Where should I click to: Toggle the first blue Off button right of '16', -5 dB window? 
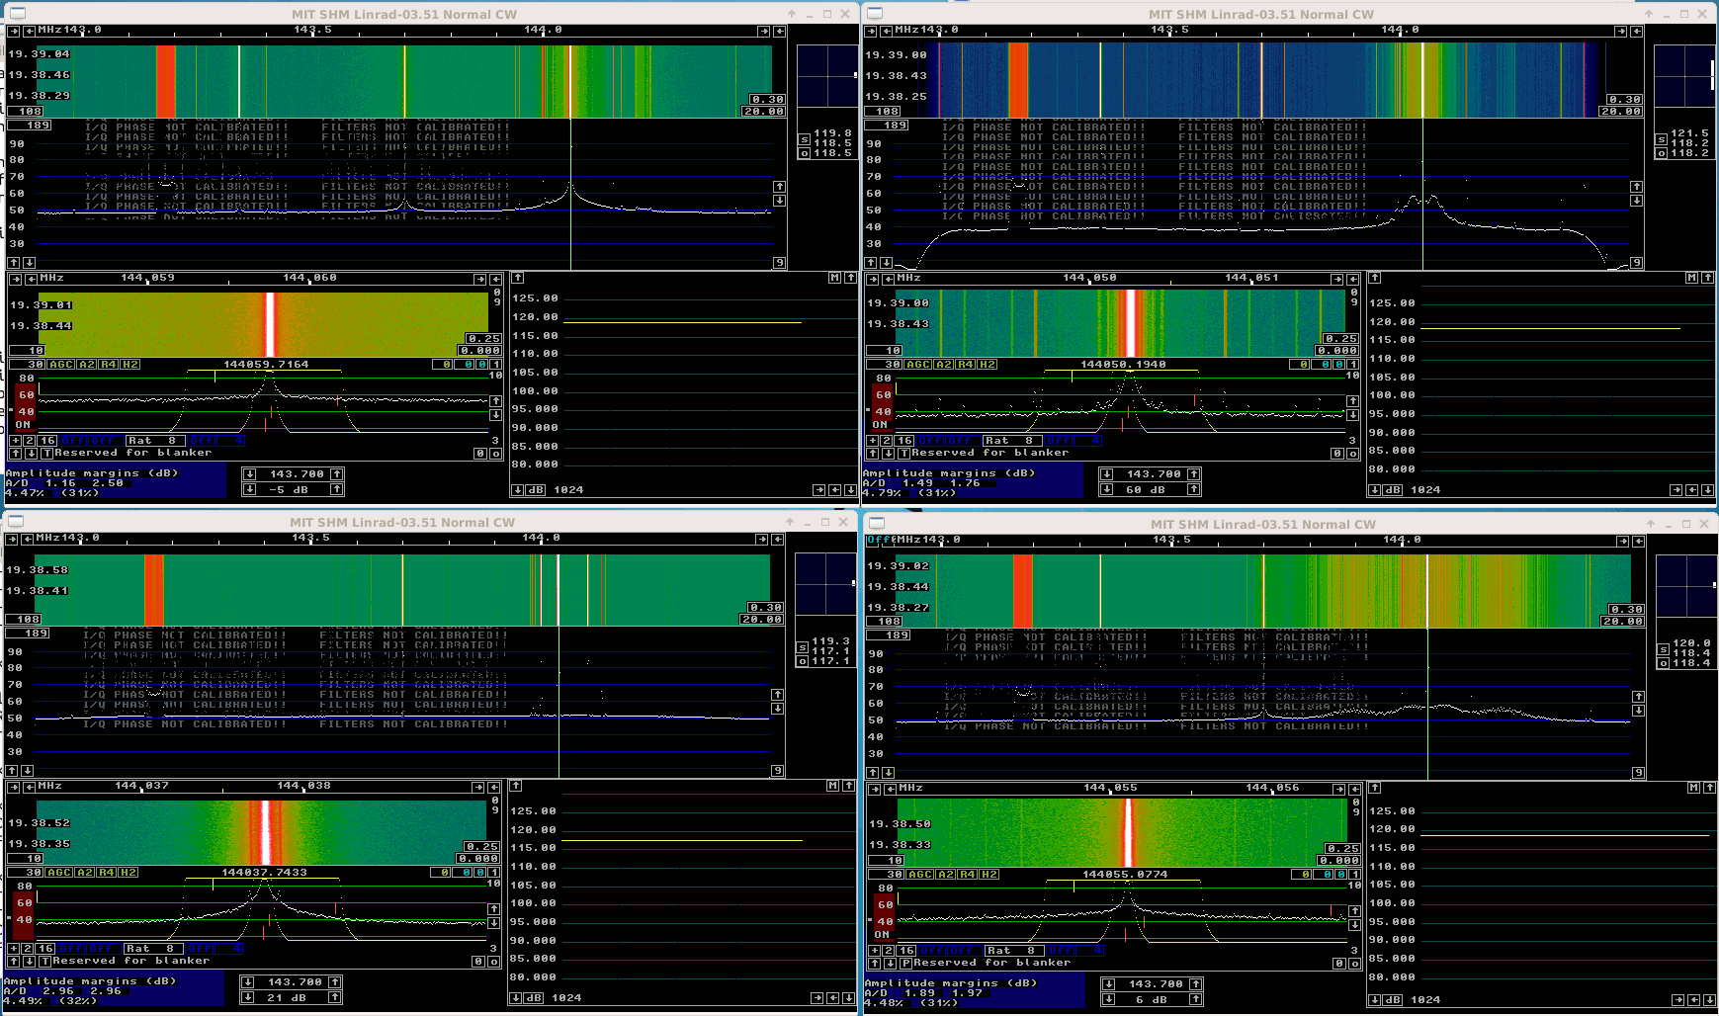tap(74, 441)
